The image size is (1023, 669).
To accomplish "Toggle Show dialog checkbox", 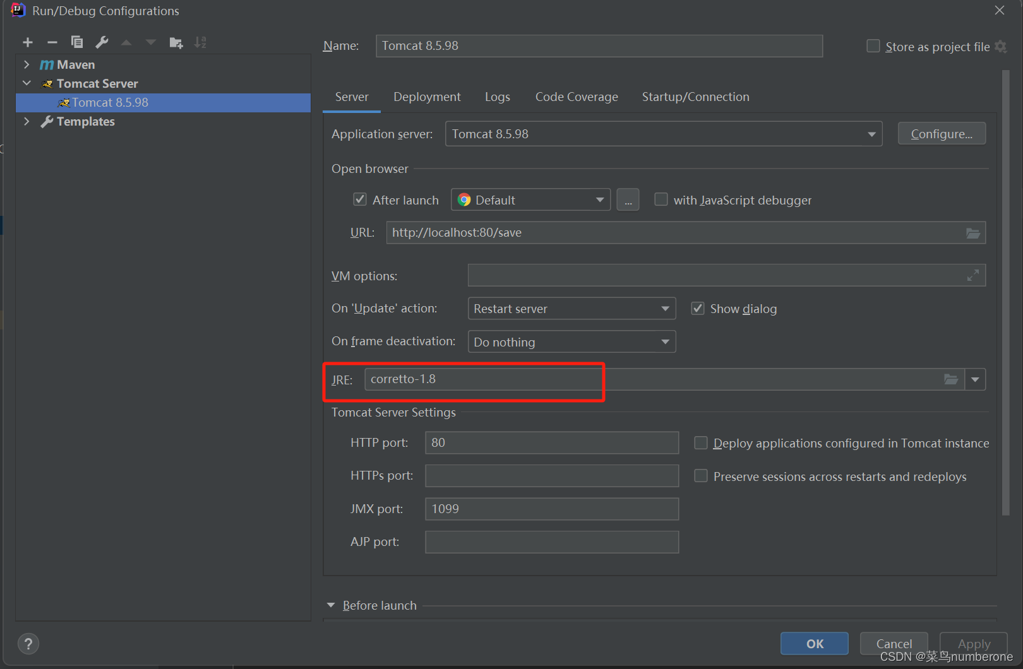I will pos(698,308).
